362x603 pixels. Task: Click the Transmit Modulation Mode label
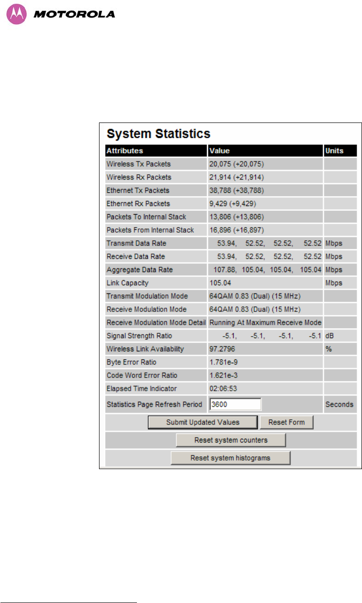147,296
